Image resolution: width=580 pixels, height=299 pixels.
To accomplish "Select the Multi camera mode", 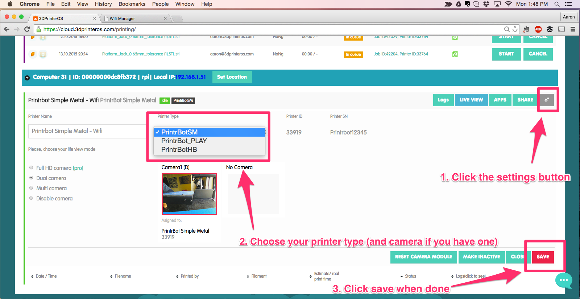I will point(31,188).
